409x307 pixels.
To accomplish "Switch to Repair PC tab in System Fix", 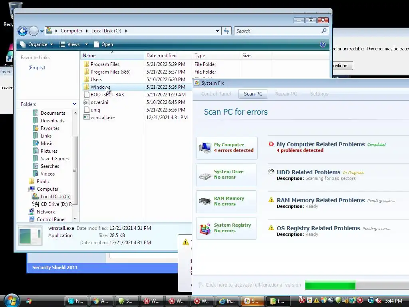I will (x=286, y=94).
